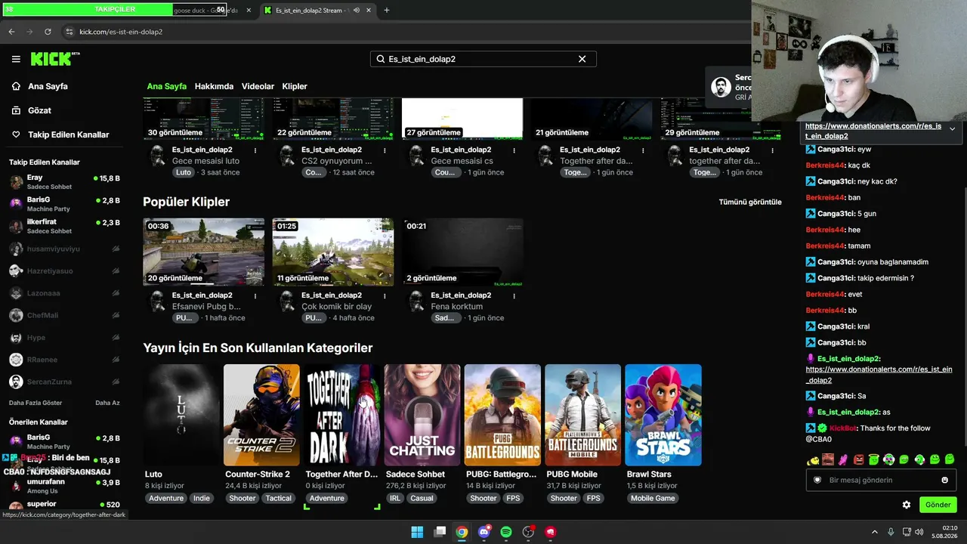Viewport: 967px width, 544px height.
Task: Click the Mobile Game tag under Brawl Stars
Action: [x=653, y=498]
